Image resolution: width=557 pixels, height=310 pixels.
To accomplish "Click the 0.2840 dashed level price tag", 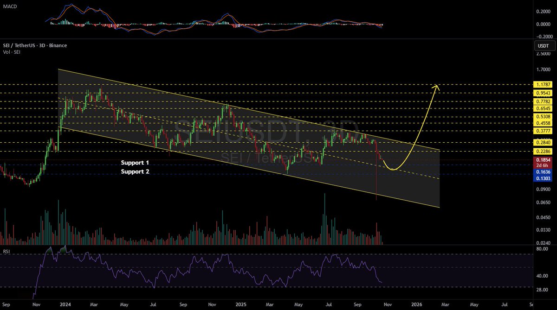I will coord(543,143).
